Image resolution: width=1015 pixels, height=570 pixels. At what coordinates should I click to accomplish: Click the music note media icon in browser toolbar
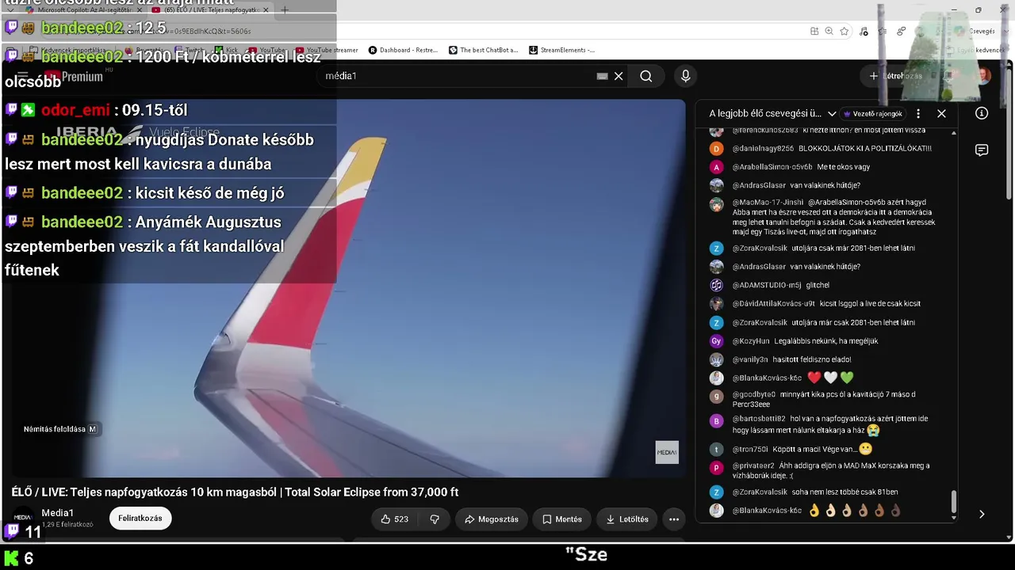864,32
